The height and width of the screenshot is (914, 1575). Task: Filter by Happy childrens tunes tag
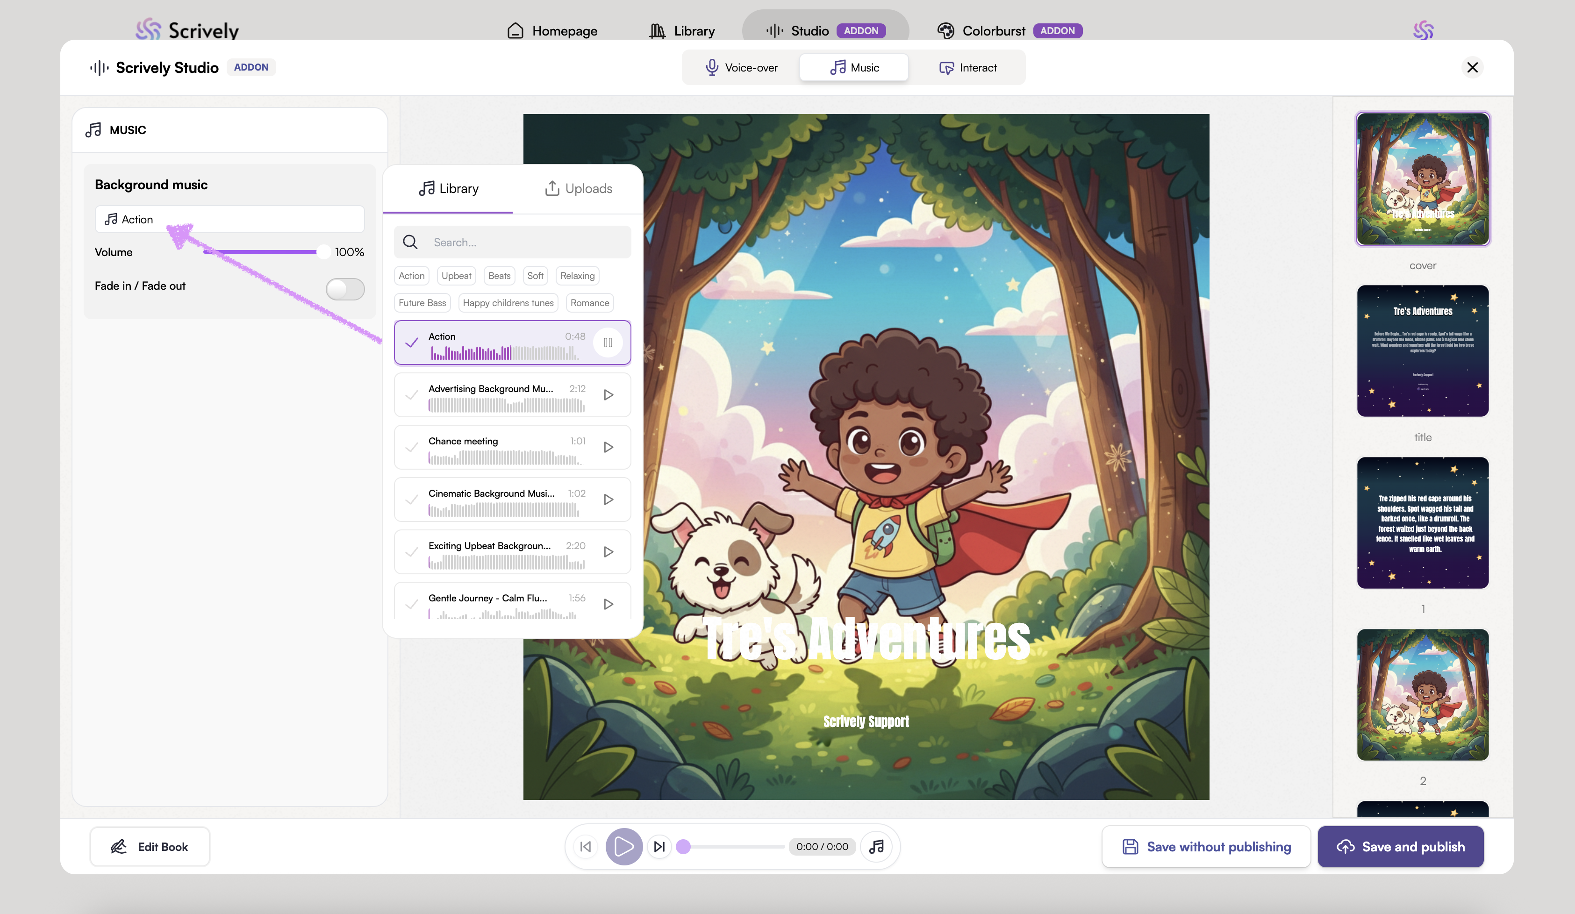[508, 303]
